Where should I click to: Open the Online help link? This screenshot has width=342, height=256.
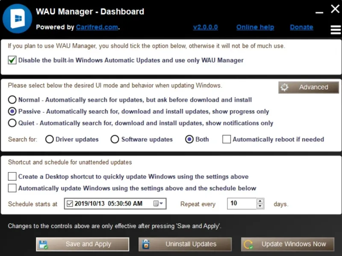pos(255,27)
